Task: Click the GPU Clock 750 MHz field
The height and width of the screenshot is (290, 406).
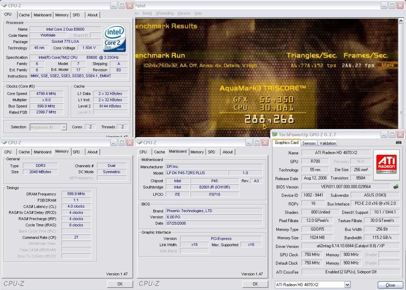Action: 312,255
